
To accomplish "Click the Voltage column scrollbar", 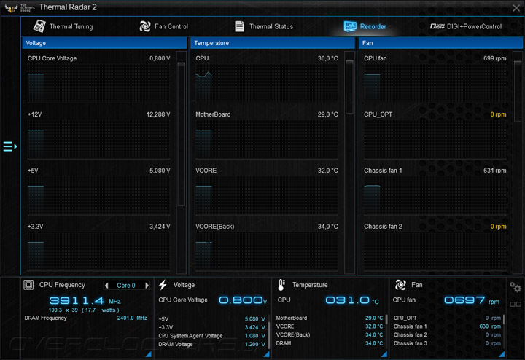I will tap(182, 134).
